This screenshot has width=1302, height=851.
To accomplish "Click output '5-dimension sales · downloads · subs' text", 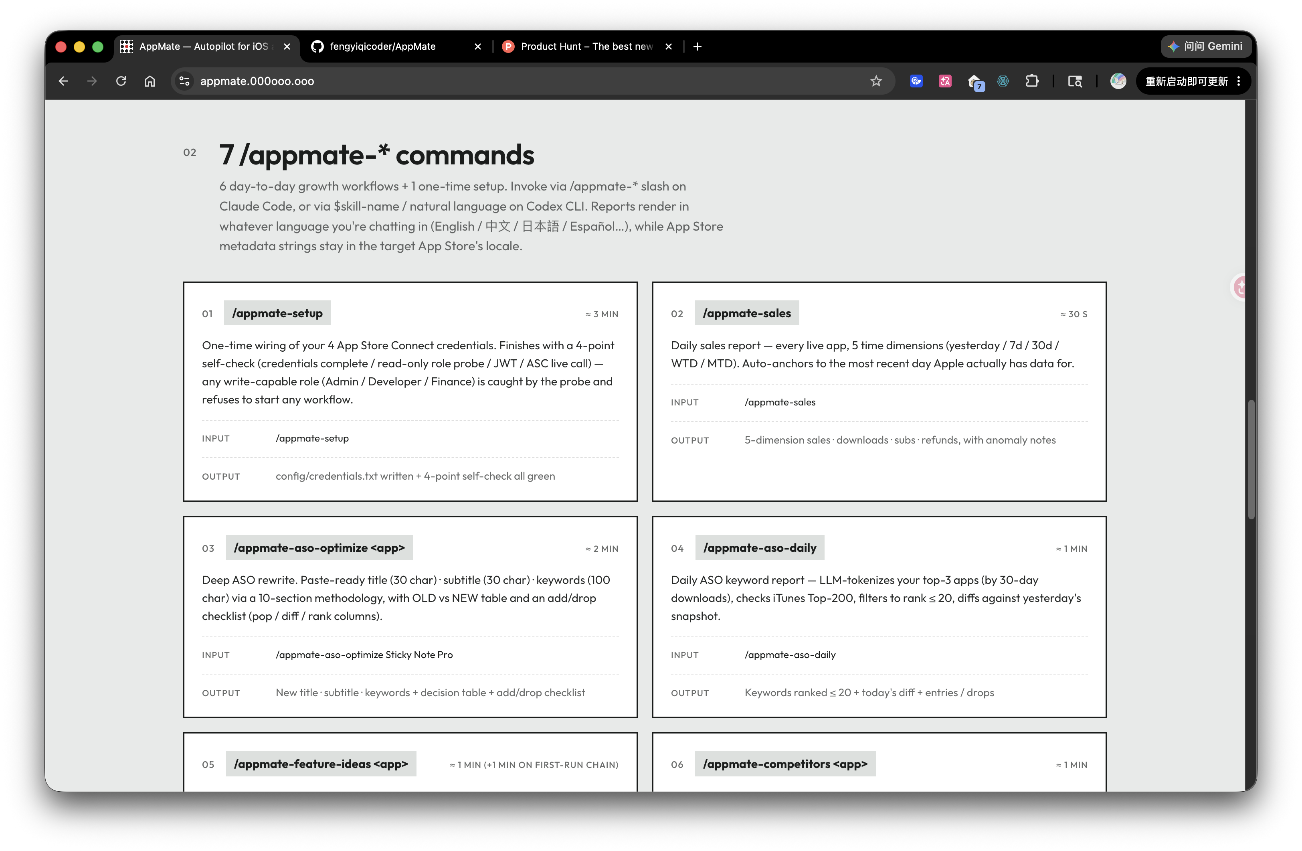I will [x=900, y=440].
